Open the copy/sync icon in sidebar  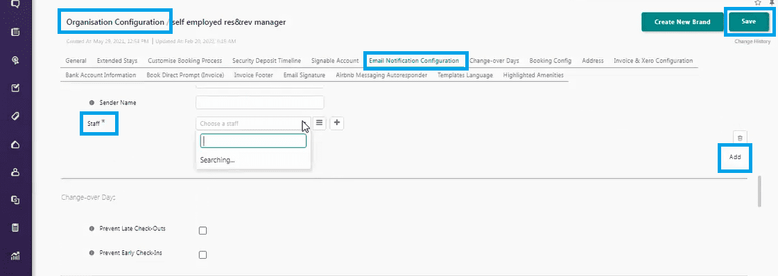point(15,200)
